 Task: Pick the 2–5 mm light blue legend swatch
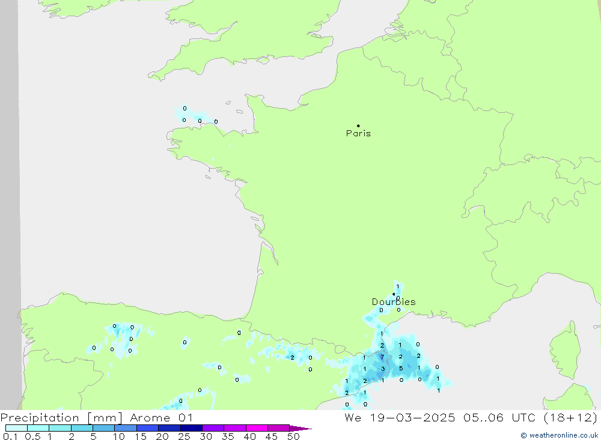click(82, 428)
